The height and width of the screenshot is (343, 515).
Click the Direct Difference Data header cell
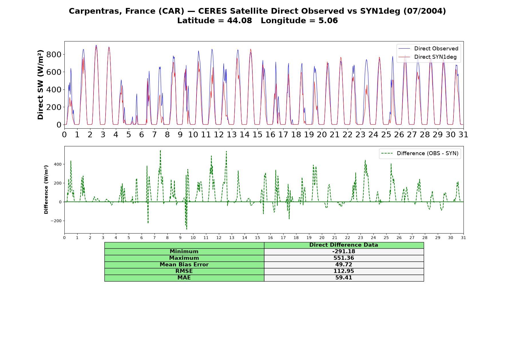(x=344, y=245)
